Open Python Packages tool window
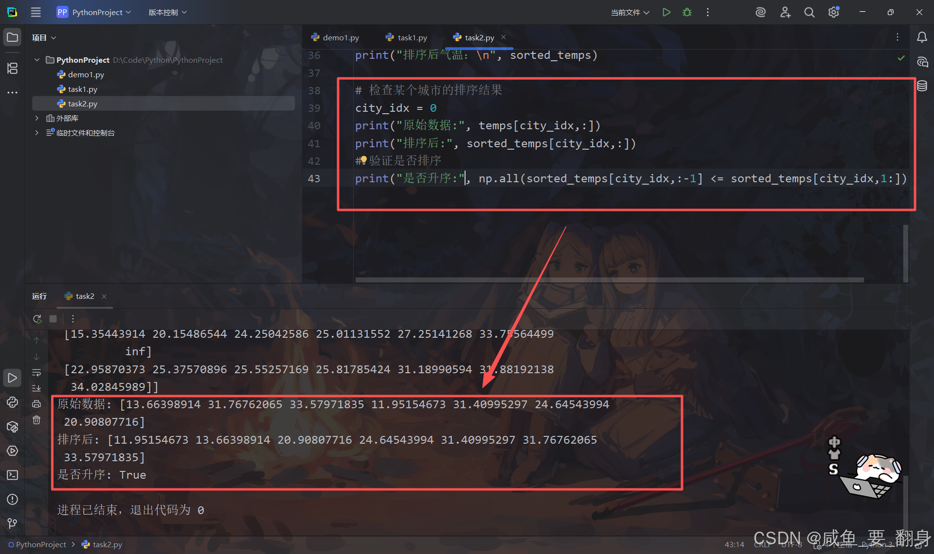The width and height of the screenshot is (934, 554). pos(12,427)
